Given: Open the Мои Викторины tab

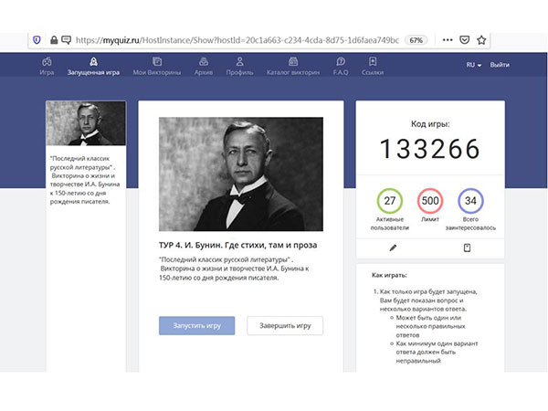Looking at the screenshot, I should pos(152,67).
